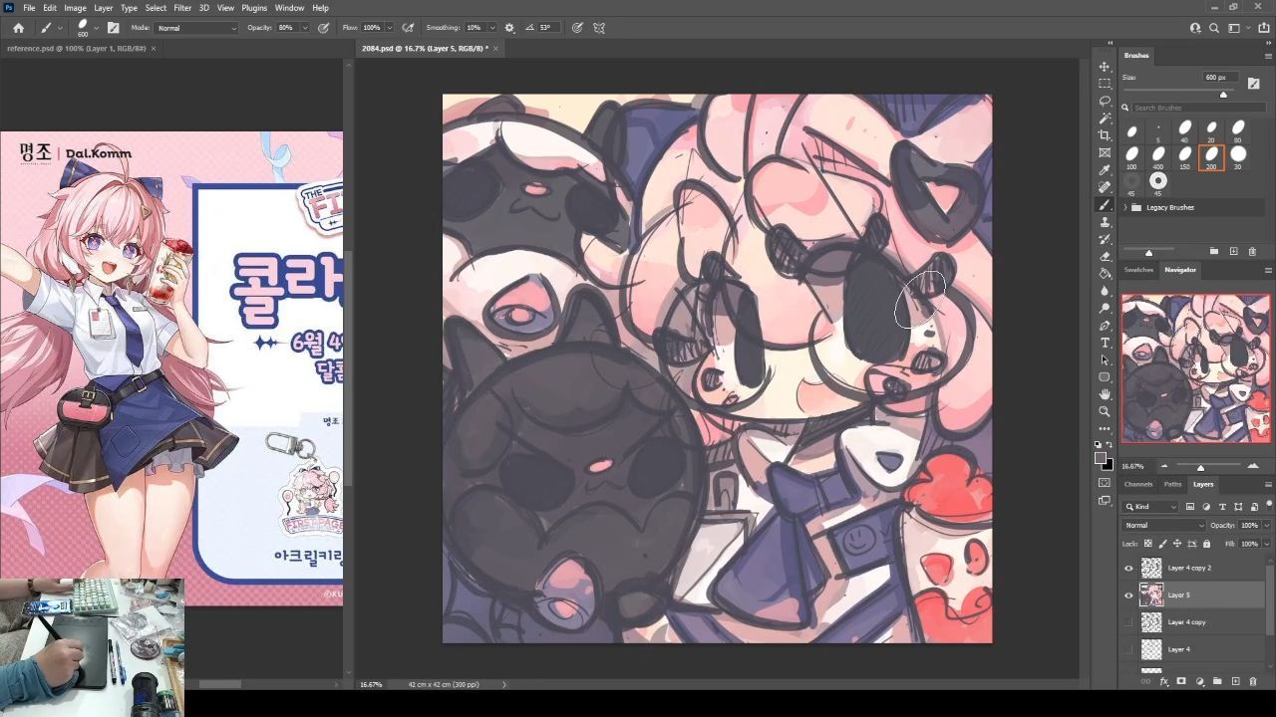The image size is (1276, 717).
Task: Select the History Brush tool
Action: tap(1105, 239)
